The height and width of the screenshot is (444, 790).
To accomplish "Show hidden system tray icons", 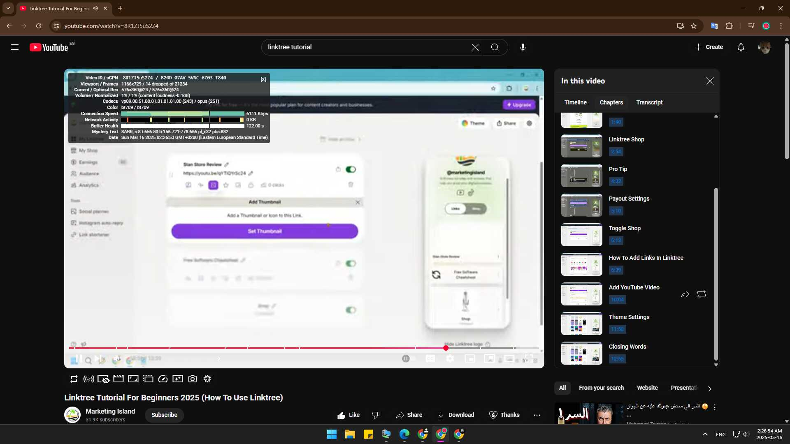I will click(705, 435).
